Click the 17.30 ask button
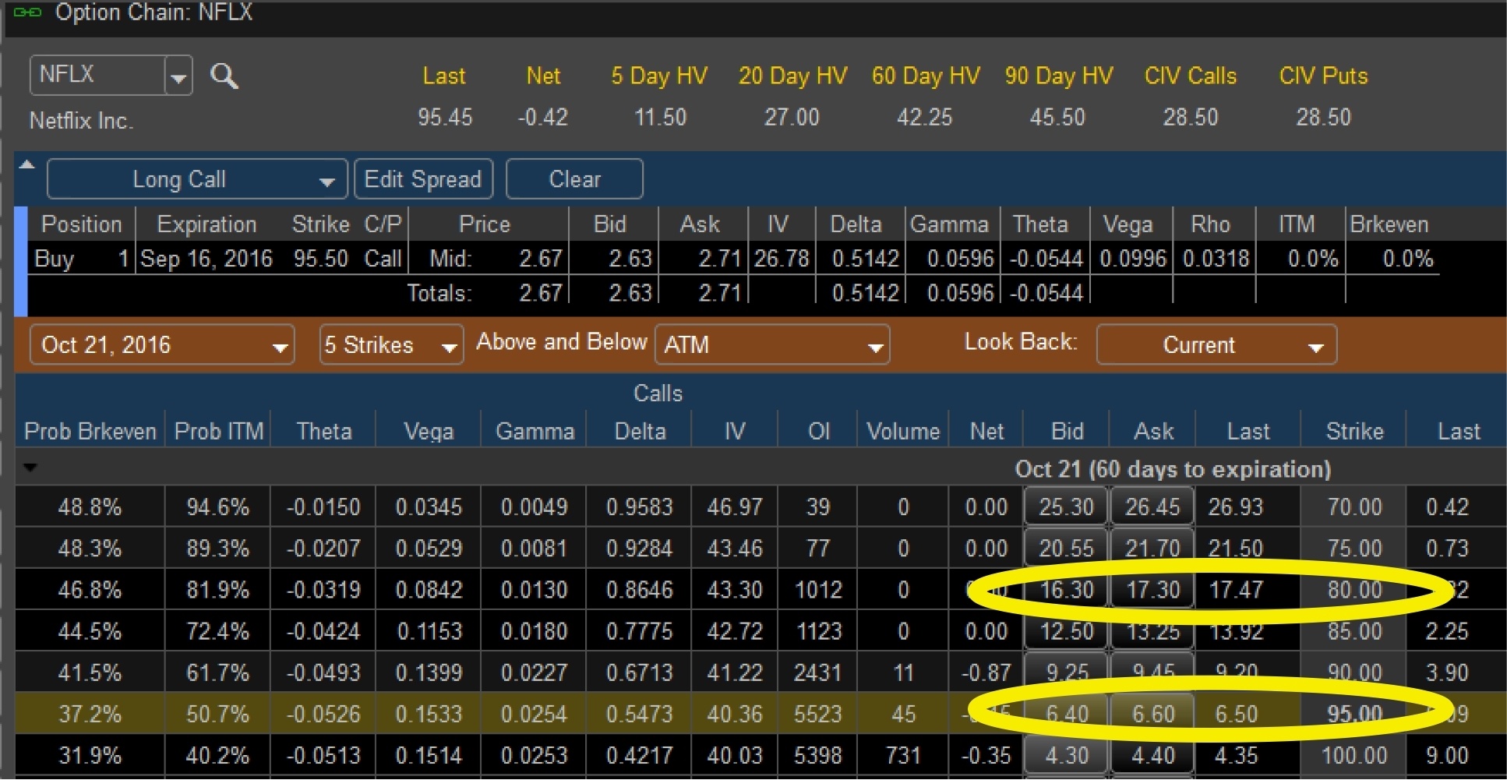 [x=1152, y=590]
